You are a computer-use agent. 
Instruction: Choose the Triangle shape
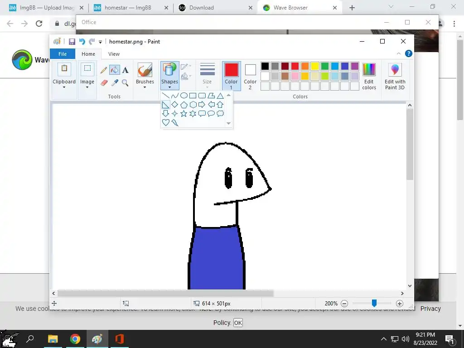(220, 96)
